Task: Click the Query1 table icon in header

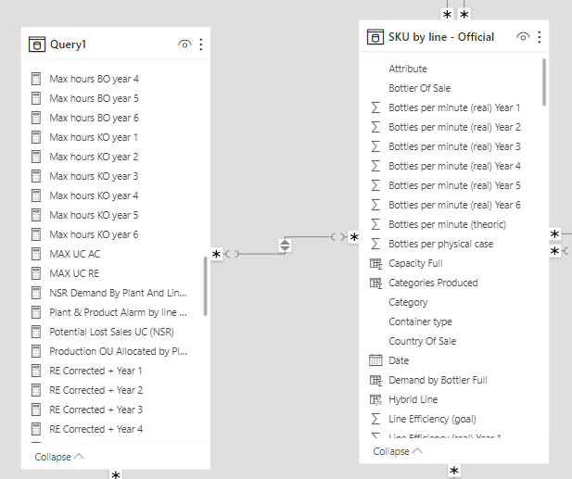Action: (x=37, y=44)
